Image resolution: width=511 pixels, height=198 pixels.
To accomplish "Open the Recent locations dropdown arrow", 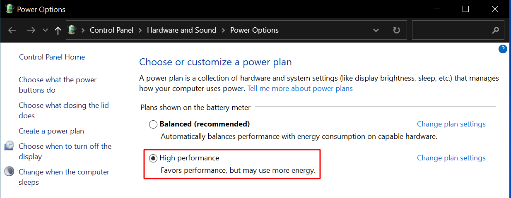I will tap(46, 30).
